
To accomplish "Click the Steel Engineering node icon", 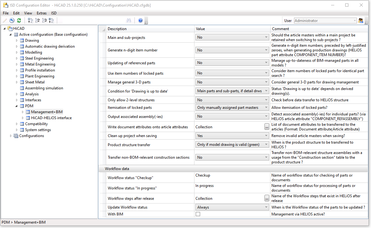I will 22,58.
